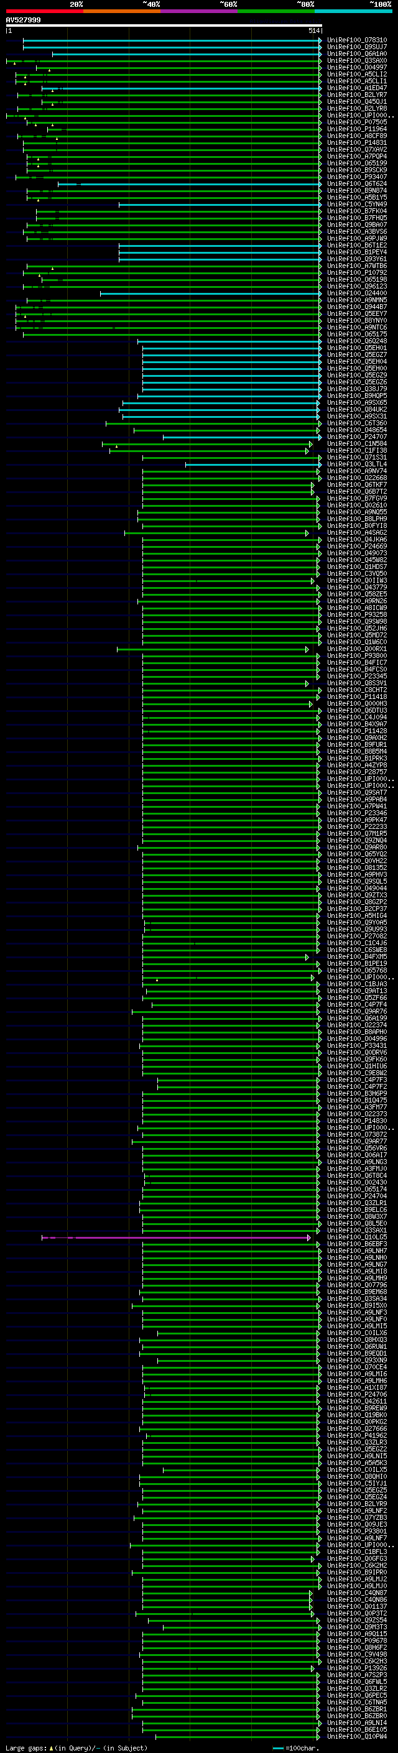Open hit UniRef100_O78310
Viewport: 398px width, 1753px height.
(357, 40)
